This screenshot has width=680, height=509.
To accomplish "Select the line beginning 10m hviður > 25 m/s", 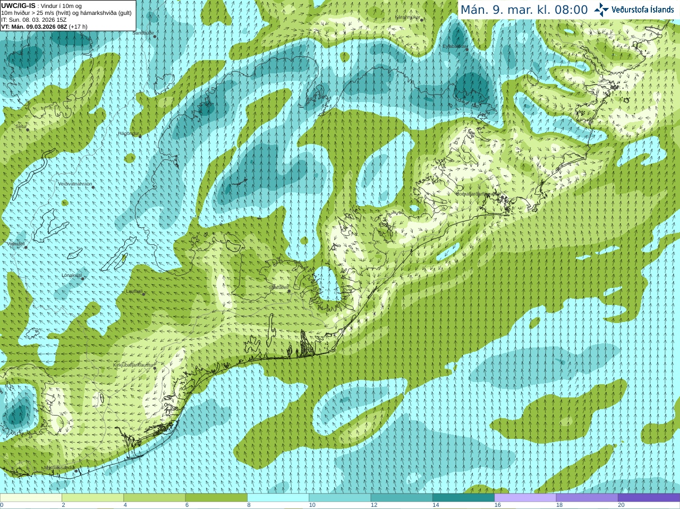I will click(66, 13).
